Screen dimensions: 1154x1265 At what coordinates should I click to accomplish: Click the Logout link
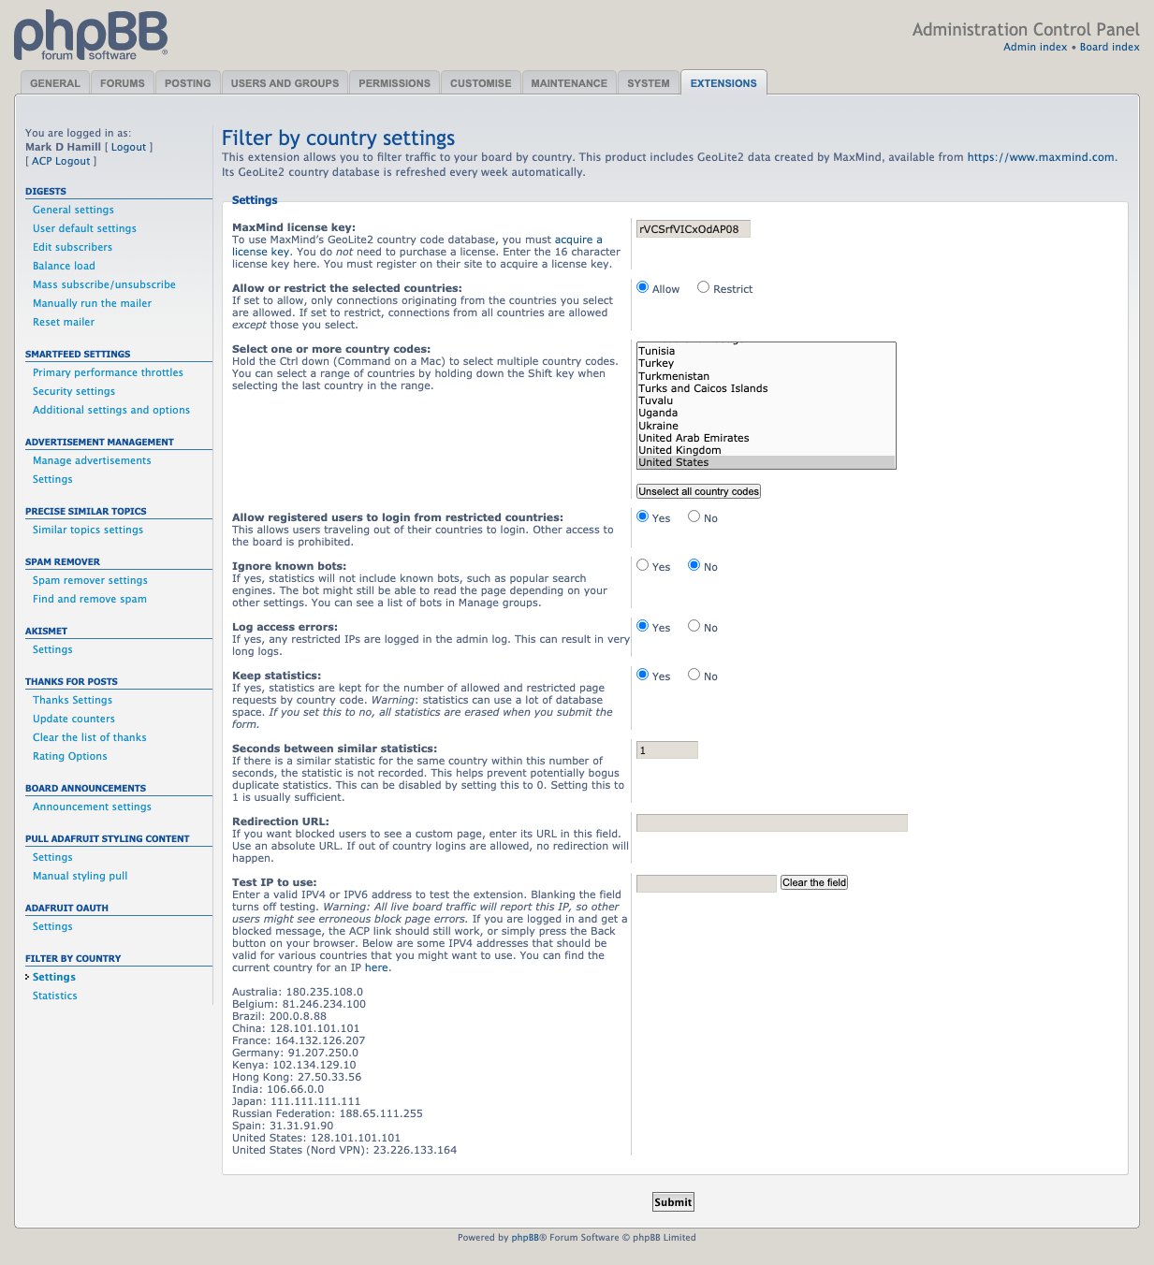[x=129, y=147]
